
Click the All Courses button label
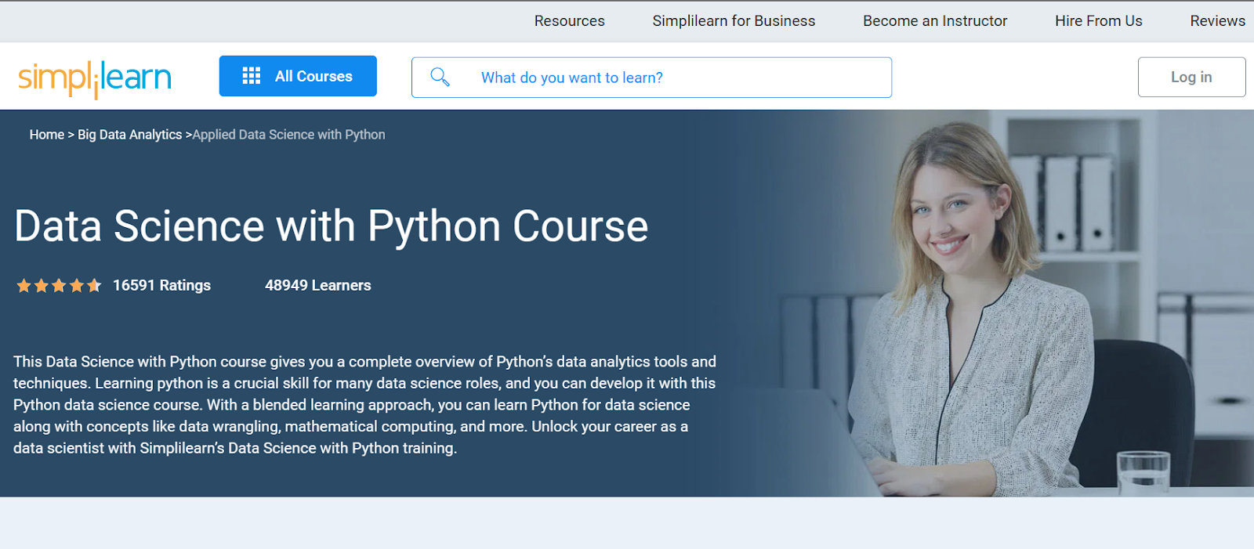click(313, 76)
